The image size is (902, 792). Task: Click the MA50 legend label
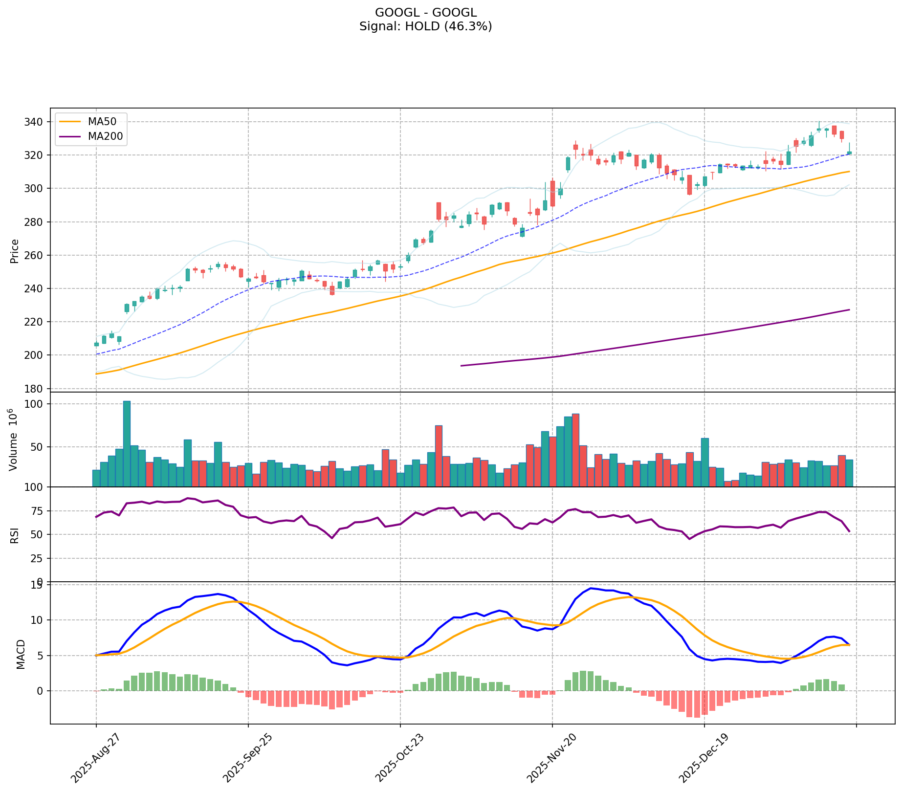click(102, 122)
